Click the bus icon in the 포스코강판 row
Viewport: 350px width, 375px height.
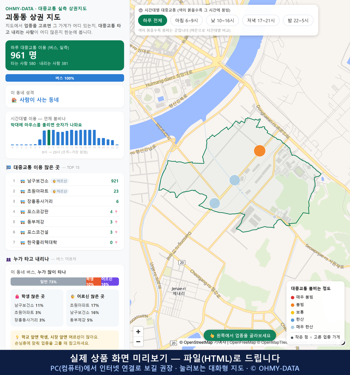(23, 212)
